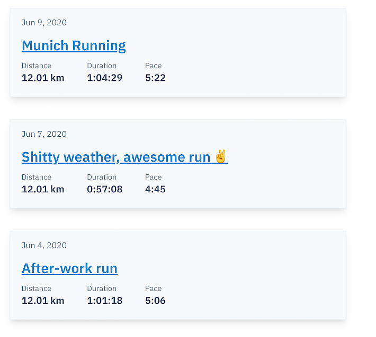Click the After-work run card's 12.01 km distance
This screenshot has width=376, height=337.
coord(43,301)
